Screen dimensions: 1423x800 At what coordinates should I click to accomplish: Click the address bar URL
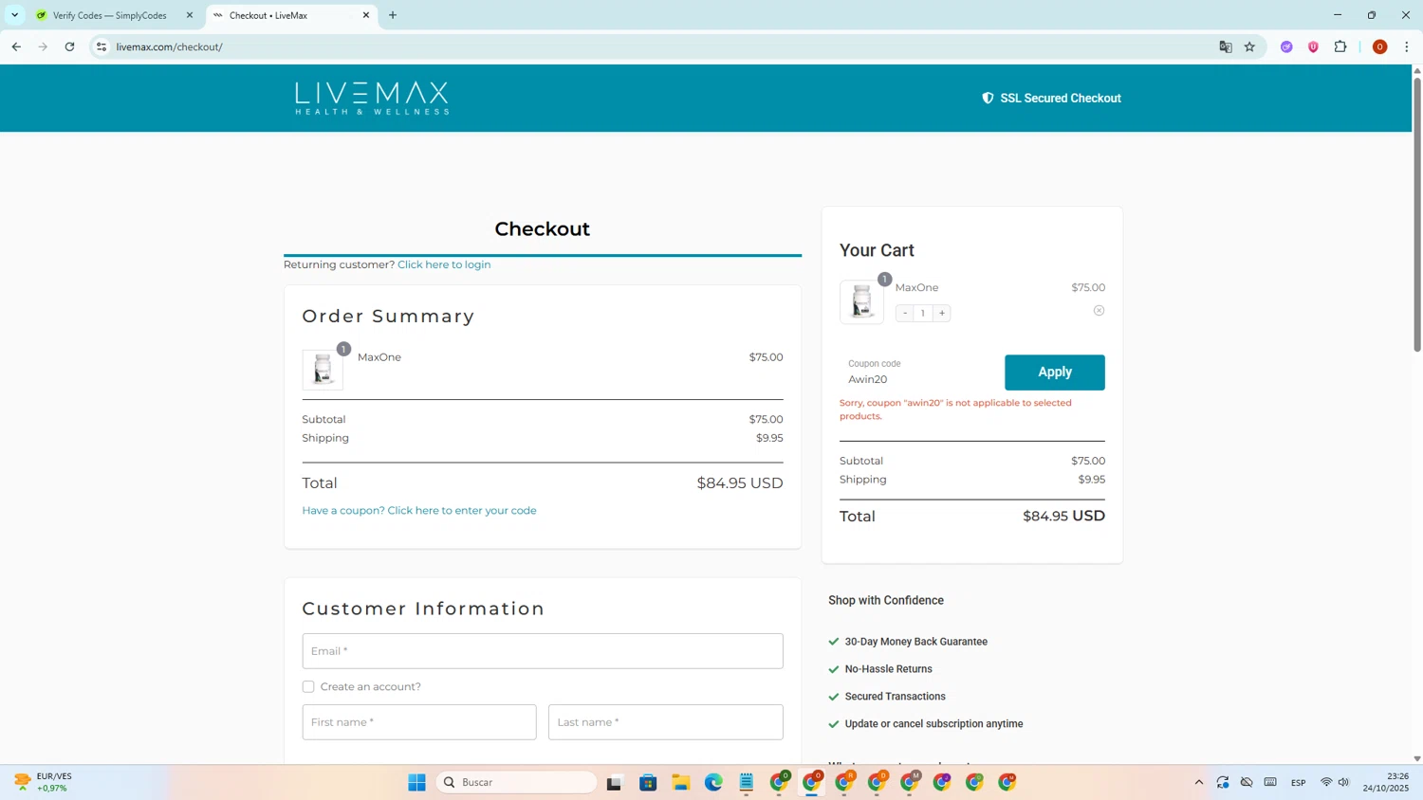169,46
